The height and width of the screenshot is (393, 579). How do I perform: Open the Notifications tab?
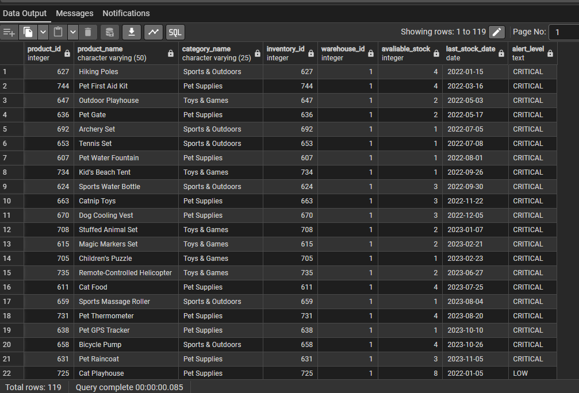(x=126, y=13)
